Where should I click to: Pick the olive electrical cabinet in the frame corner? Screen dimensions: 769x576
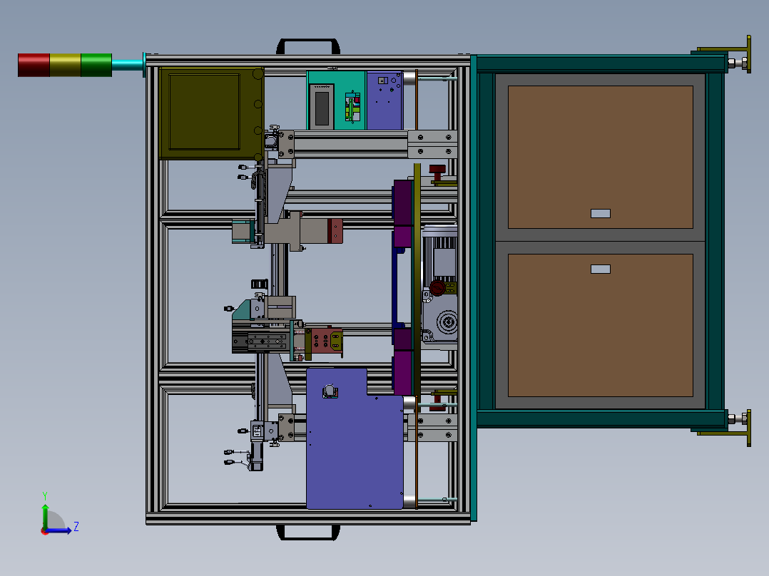[211, 113]
